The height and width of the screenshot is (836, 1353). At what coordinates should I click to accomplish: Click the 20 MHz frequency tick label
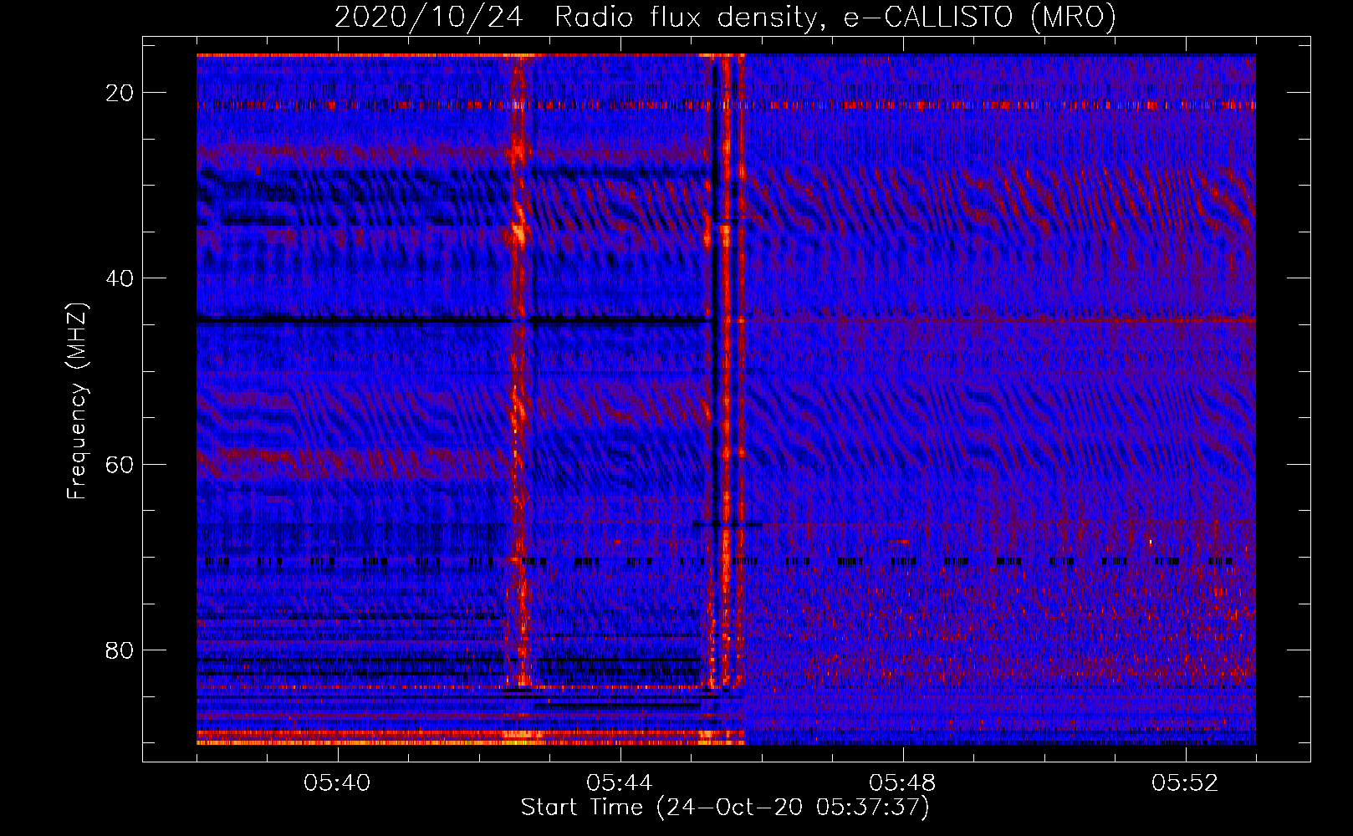point(120,93)
